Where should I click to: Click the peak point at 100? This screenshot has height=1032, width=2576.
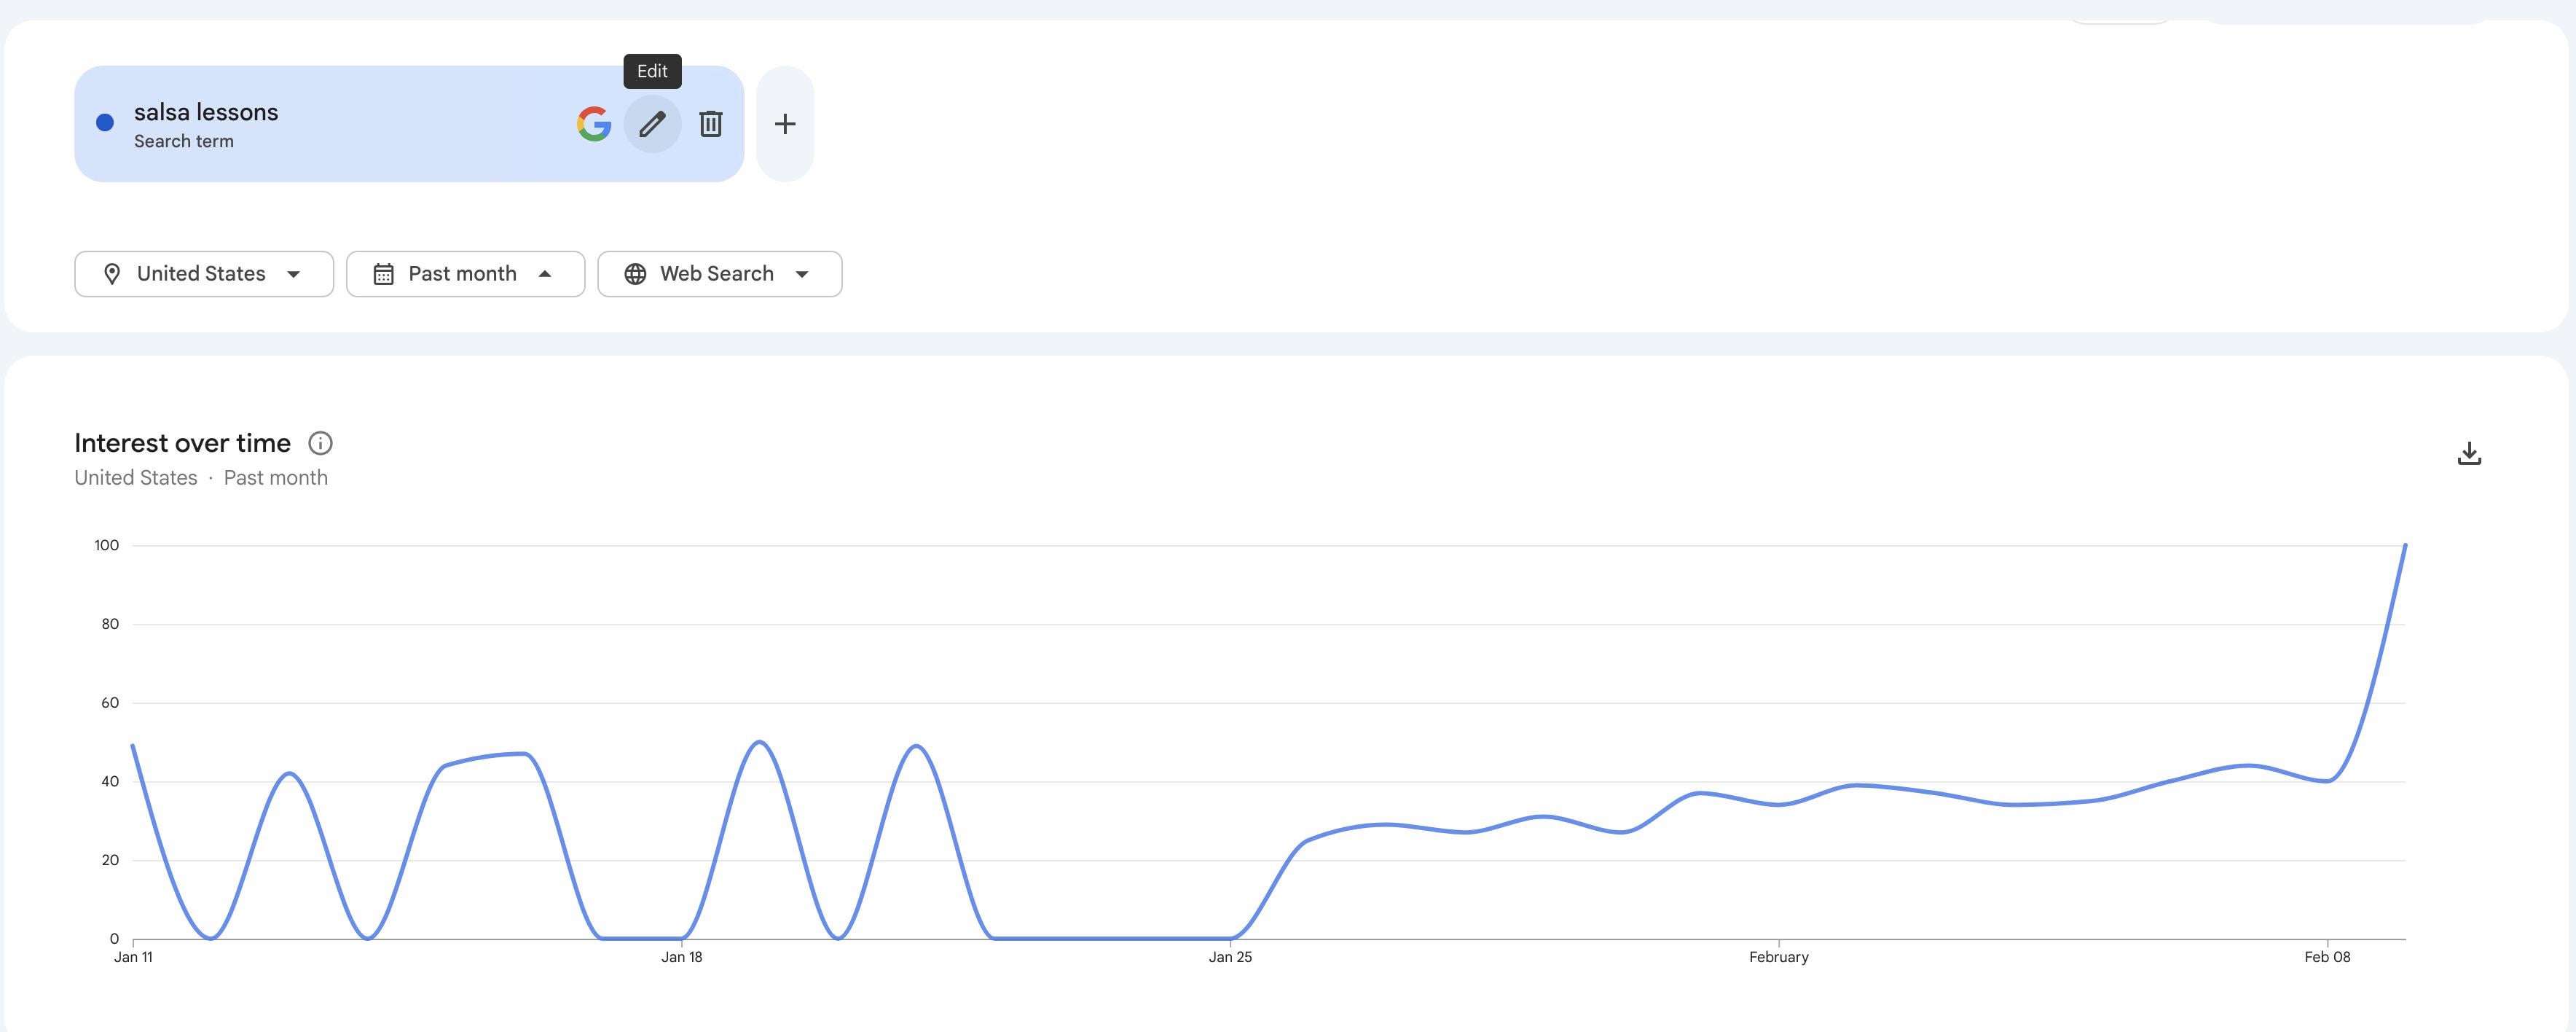pyautogui.click(x=2404, y=546)
